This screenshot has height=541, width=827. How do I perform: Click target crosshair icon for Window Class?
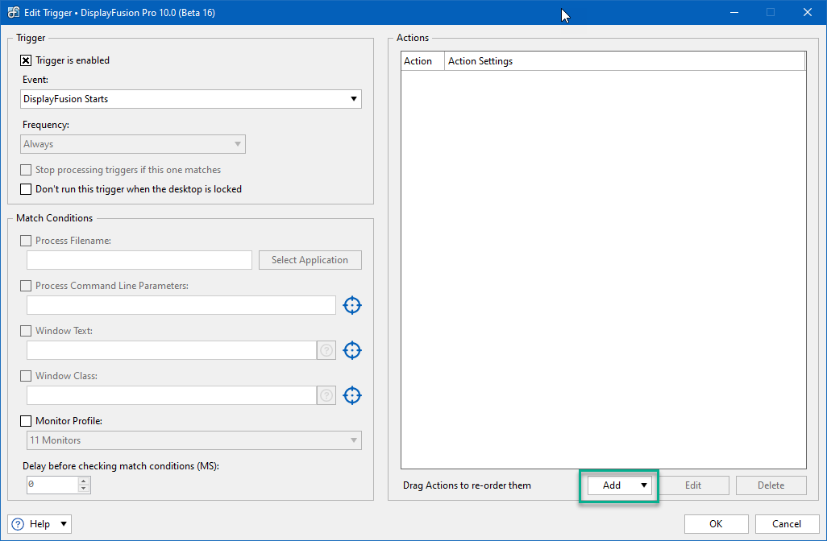351,395
